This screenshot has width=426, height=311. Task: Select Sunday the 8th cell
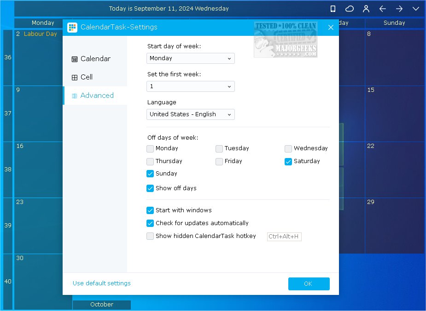[395, 58]
